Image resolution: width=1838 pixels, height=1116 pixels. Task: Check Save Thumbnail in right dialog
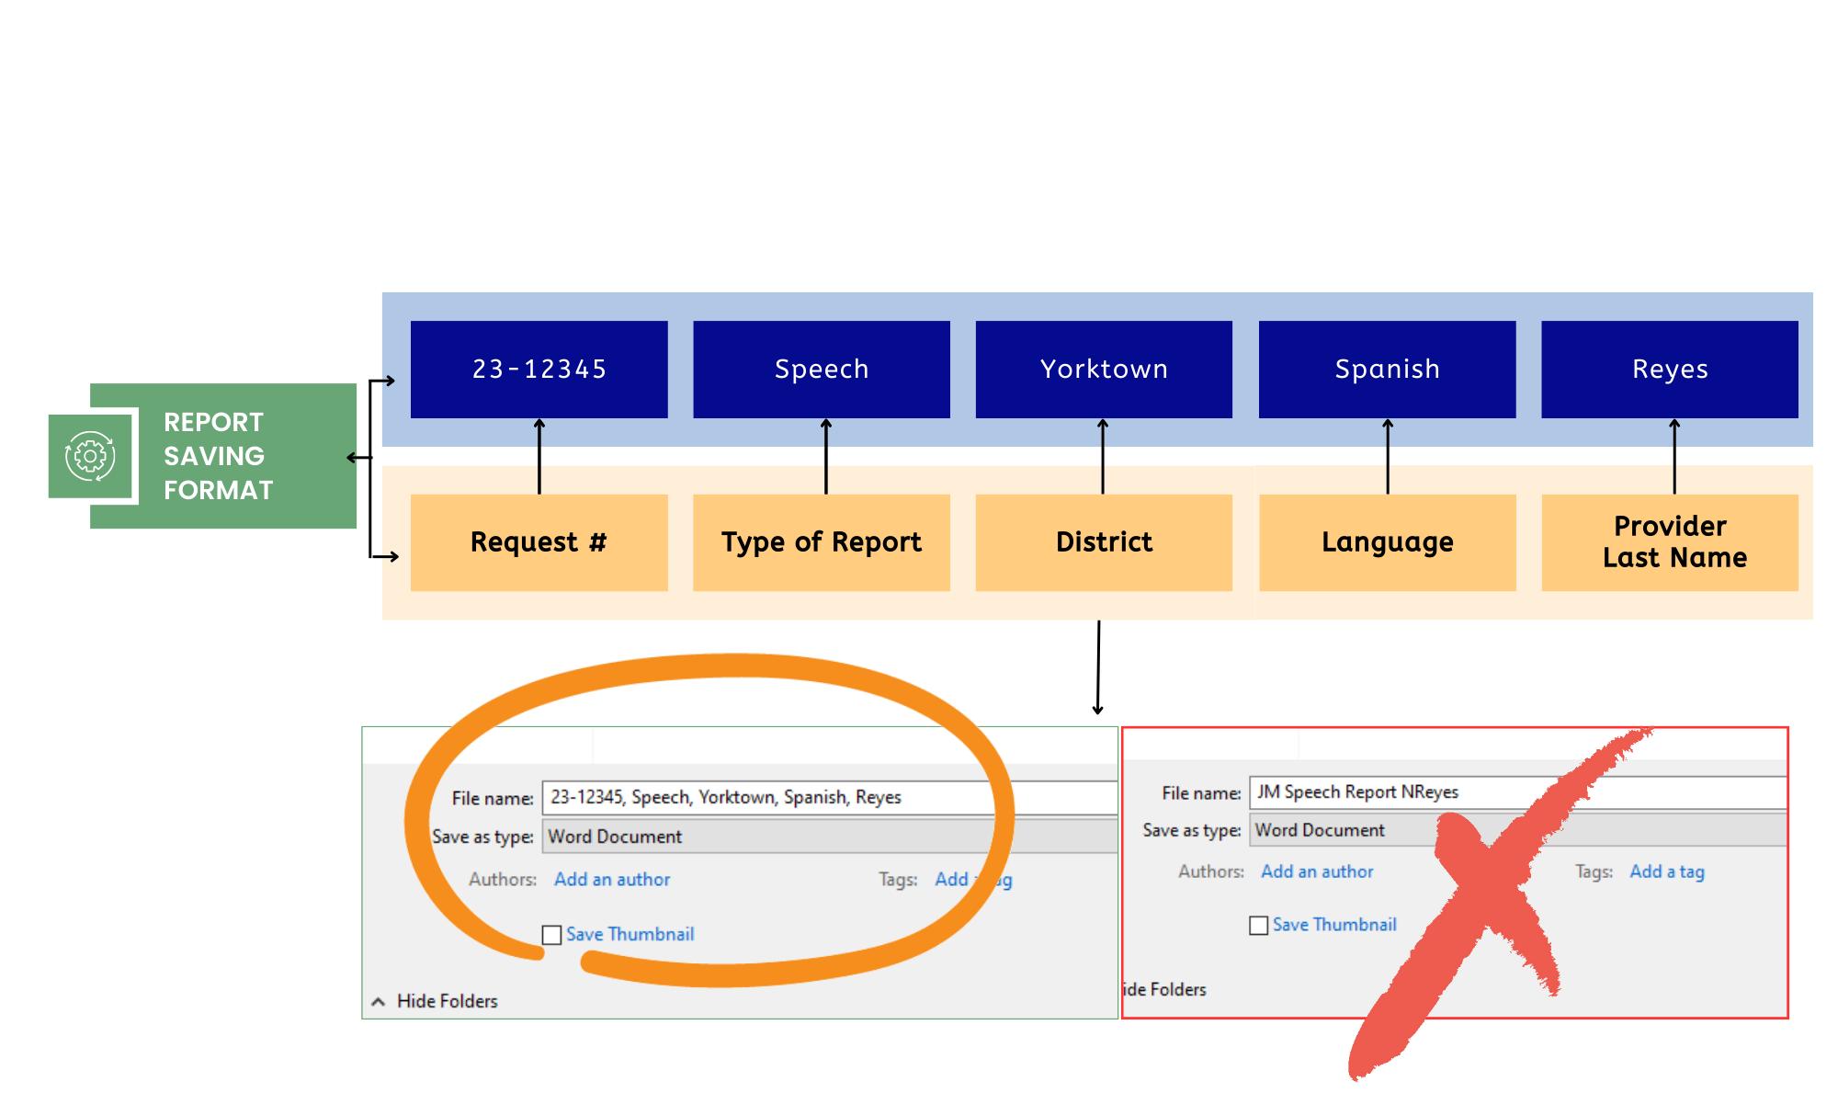tap(1259, 926)
